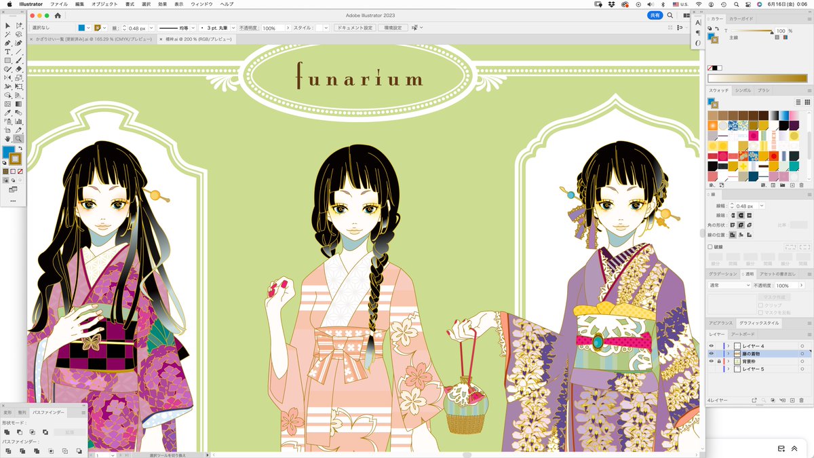Select the Eyedropper tool
814x458 pixels.
7,113
